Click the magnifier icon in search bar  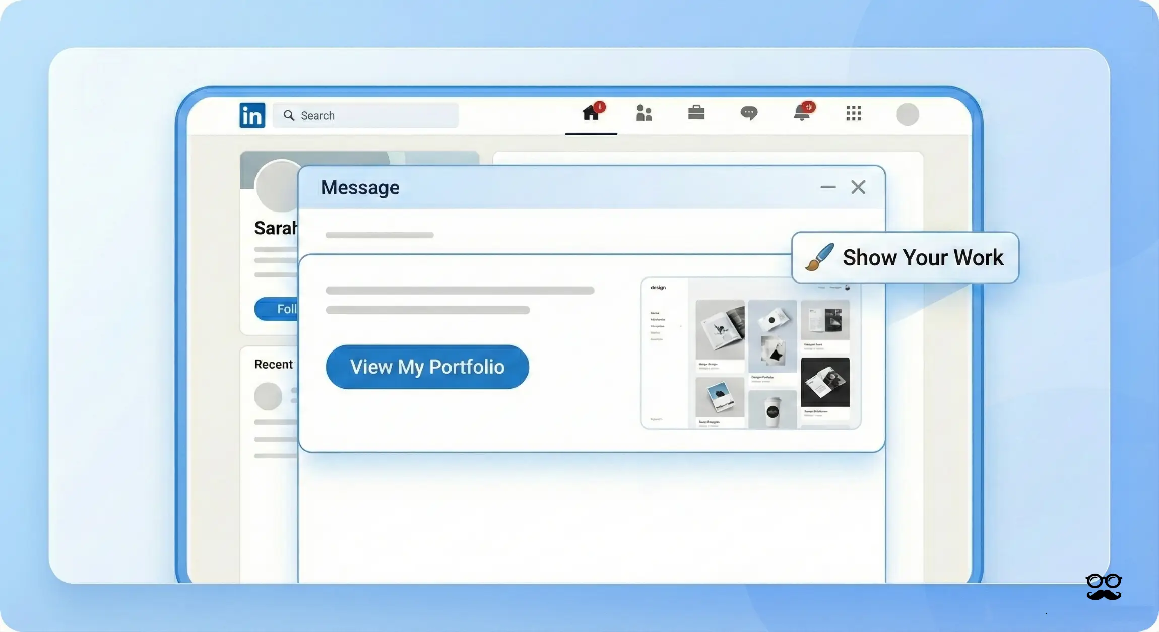[289, 115]
